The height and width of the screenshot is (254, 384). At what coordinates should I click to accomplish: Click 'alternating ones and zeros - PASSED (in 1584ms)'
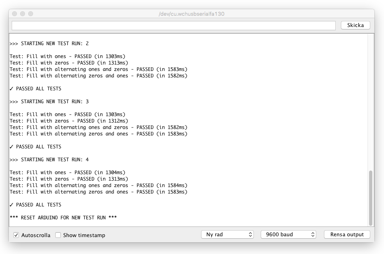(x=121, y=186)
